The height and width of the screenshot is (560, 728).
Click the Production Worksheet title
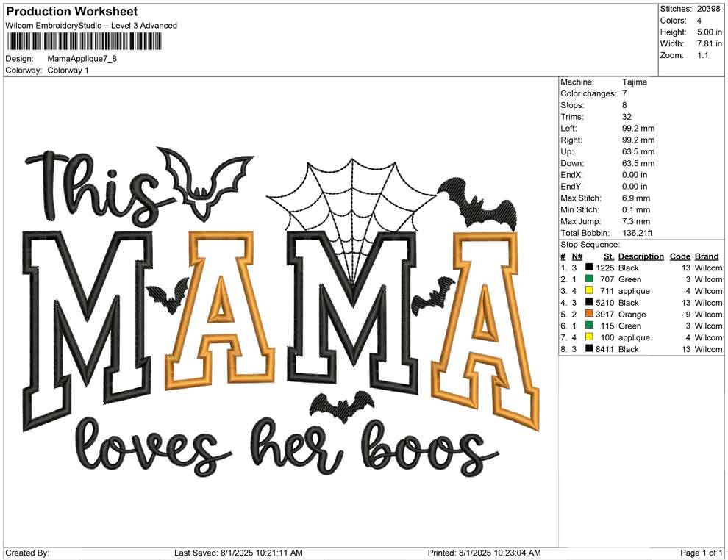[71, 11]
